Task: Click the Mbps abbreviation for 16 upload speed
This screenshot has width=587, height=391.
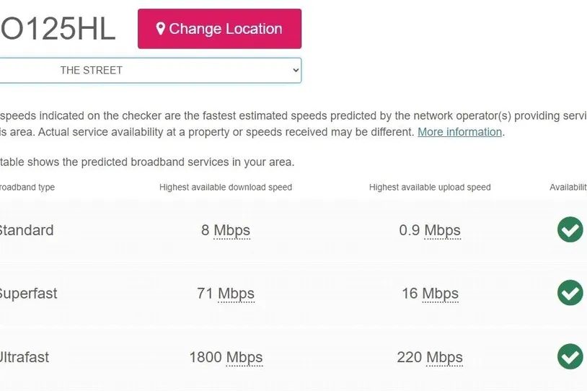Action: (x=440, y=294)
